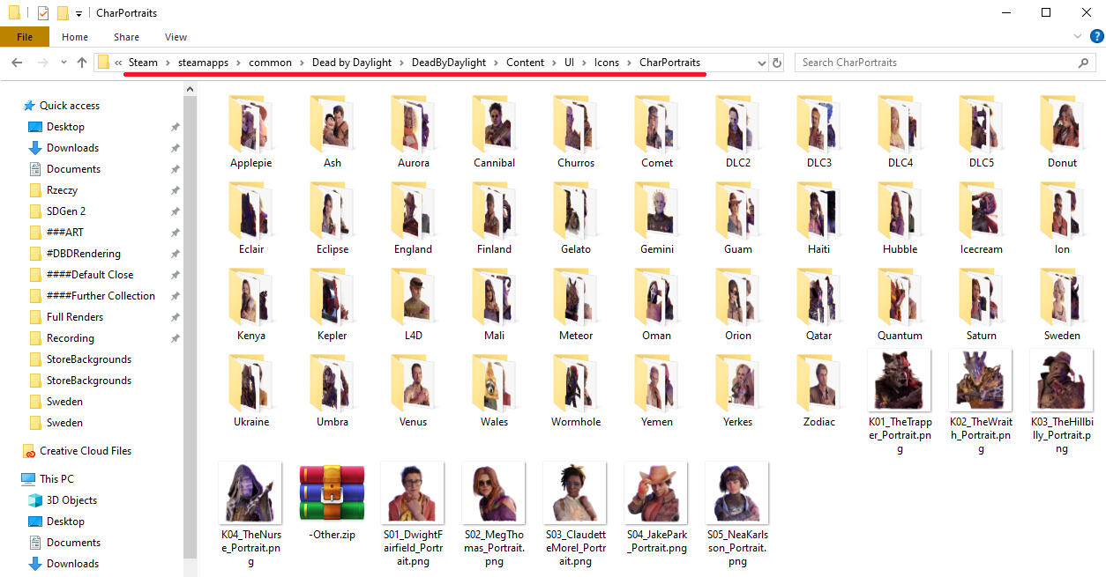This screenshot has width=1106, height=577.
Task: Open the File menu
Action: [25, 37]
